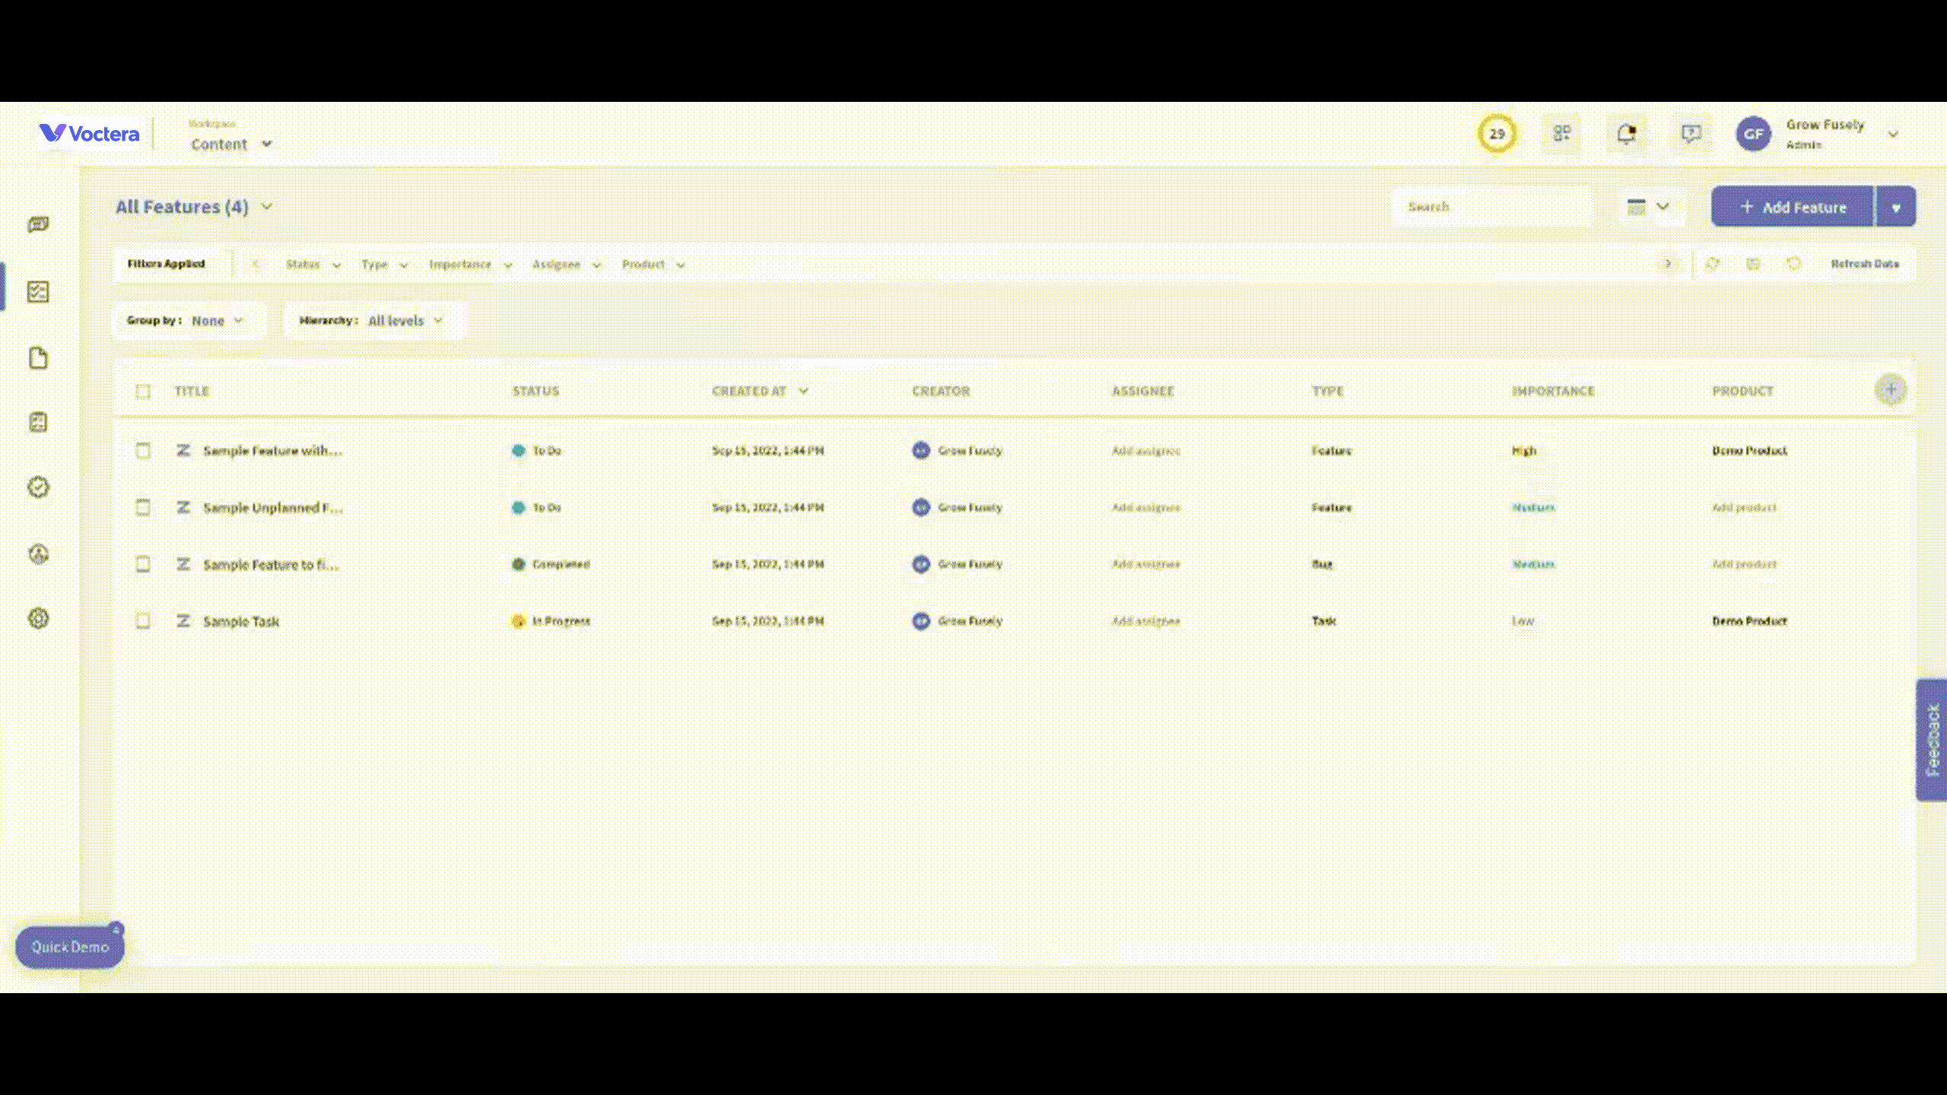Sort by the Created At column header
Viewport: 1947px width, 1095px height.
click(x=759, y=391)
